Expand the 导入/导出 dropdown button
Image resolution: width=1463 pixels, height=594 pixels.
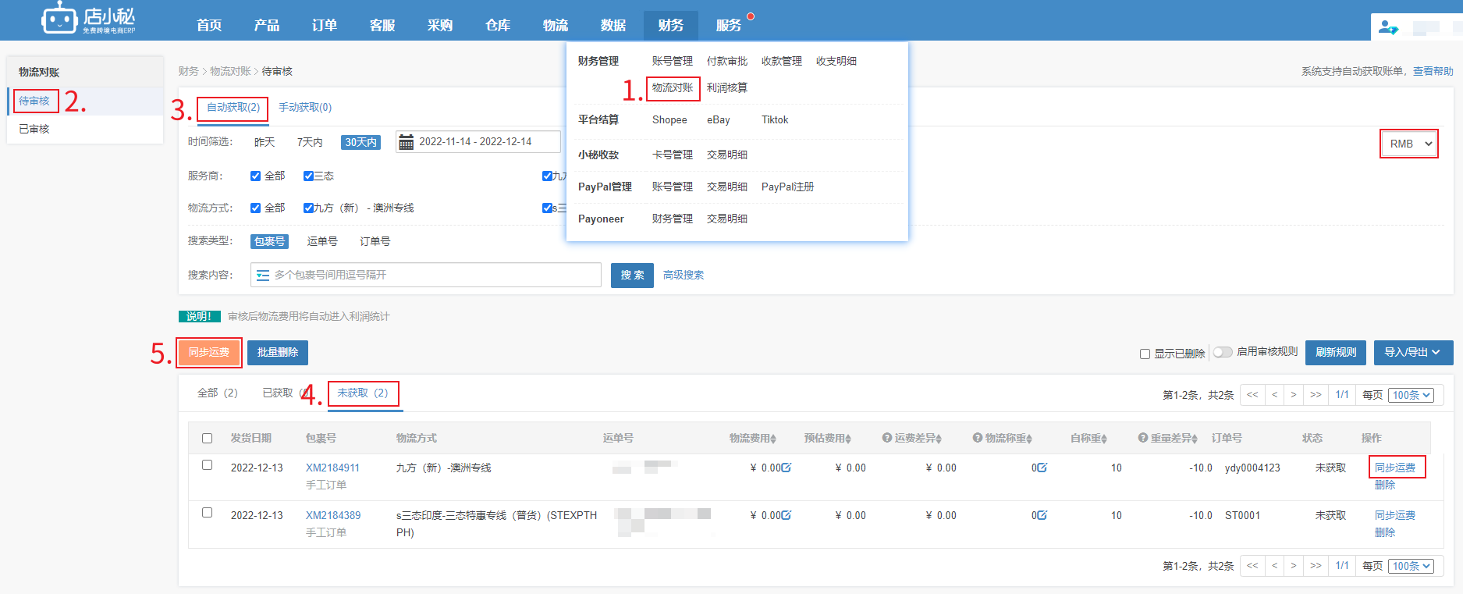[1413, 353]
